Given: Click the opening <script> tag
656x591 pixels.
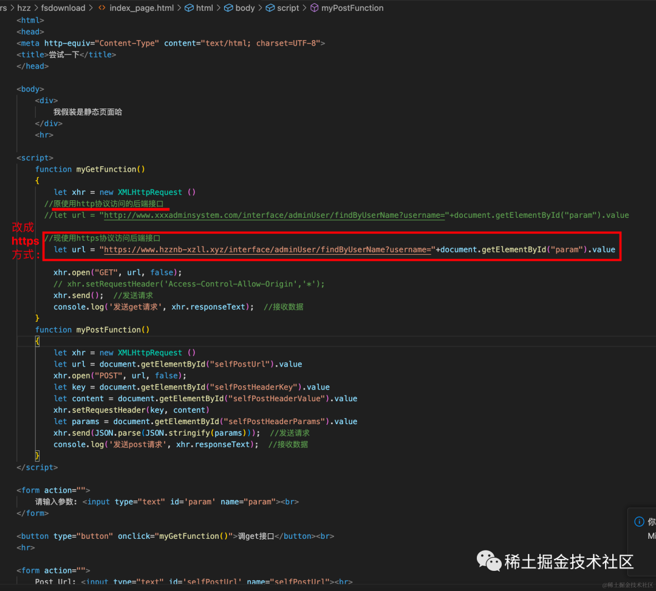Looking at the screenshot, I should click(35, 158).
